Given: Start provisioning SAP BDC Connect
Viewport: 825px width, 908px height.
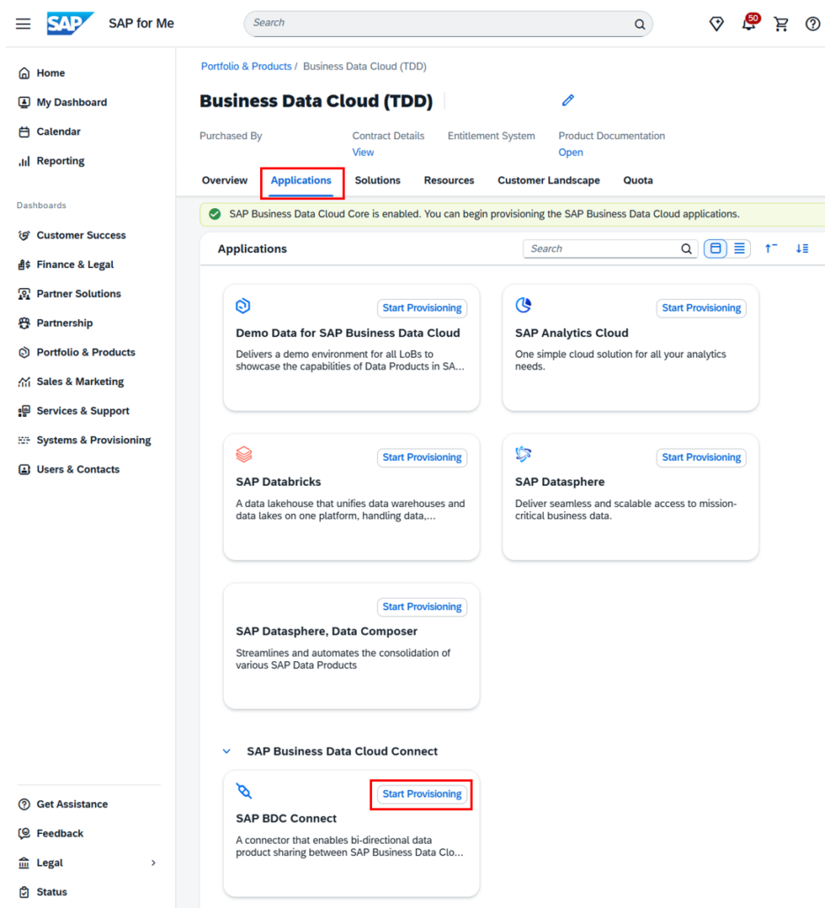Looking at the screenshot, I should point(422,794).
